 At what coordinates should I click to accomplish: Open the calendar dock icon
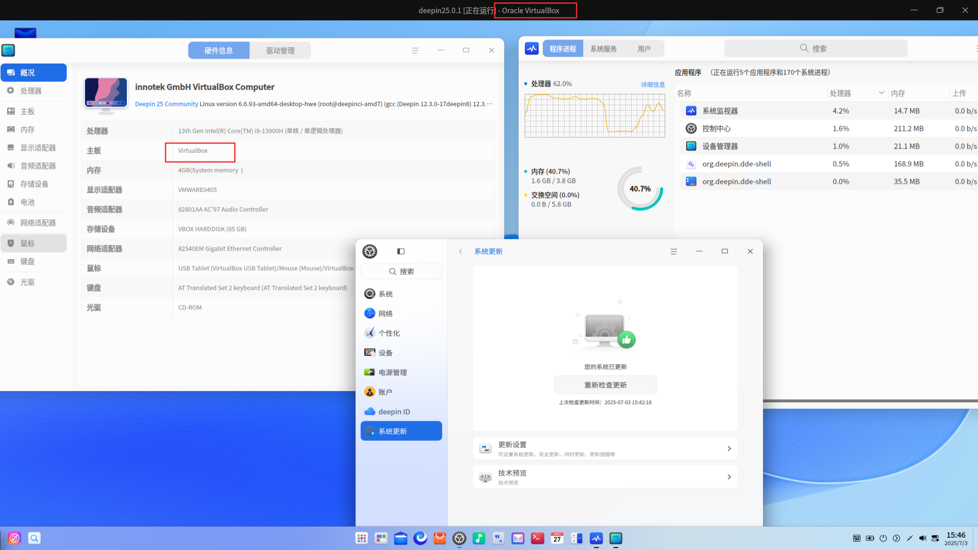(557, 538)
